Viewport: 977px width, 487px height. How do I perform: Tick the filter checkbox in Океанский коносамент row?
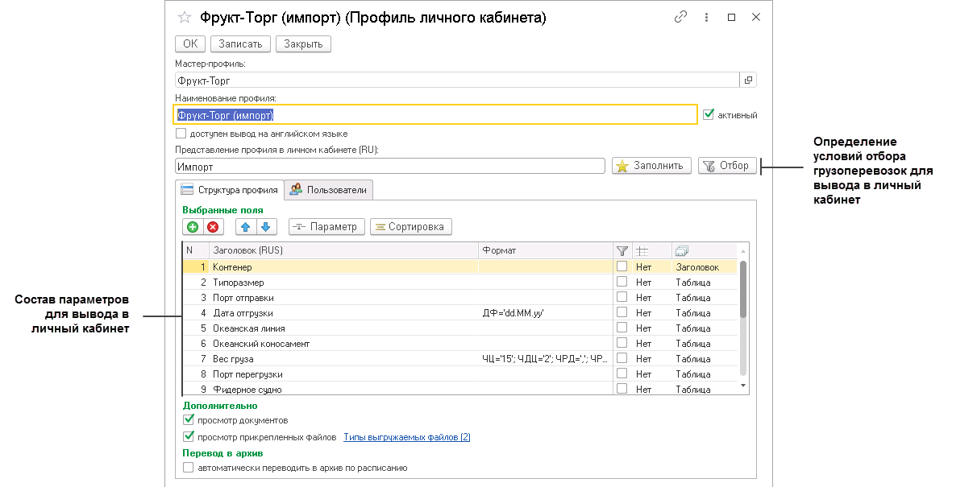(622, 343)
